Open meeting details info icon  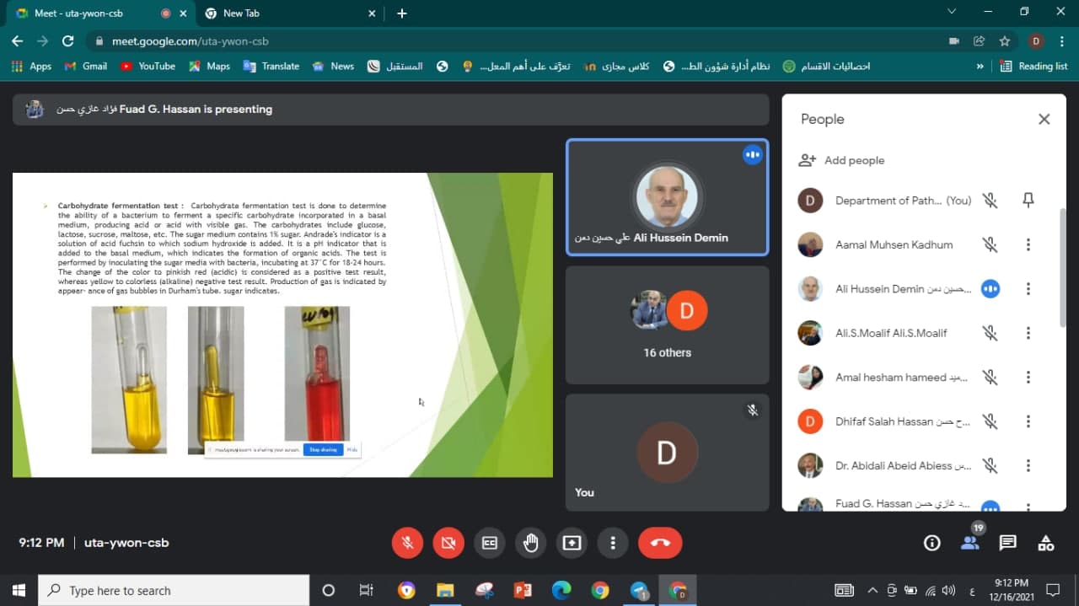pos(931,543)
